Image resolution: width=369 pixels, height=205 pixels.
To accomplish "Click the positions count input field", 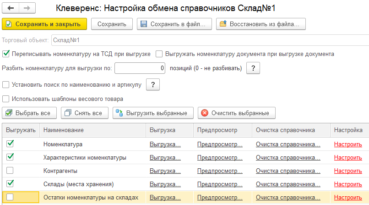I will (140, 68).
